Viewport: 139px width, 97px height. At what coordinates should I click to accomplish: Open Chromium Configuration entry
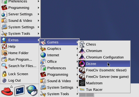point(104,57)
